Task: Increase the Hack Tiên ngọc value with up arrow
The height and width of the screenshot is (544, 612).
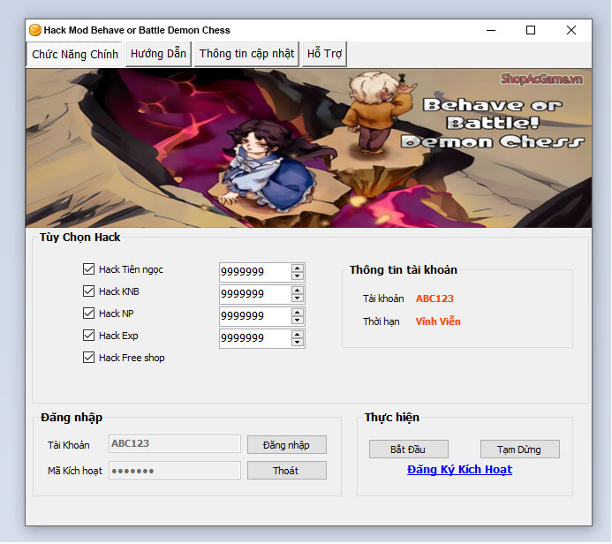Action: (298, 268)
